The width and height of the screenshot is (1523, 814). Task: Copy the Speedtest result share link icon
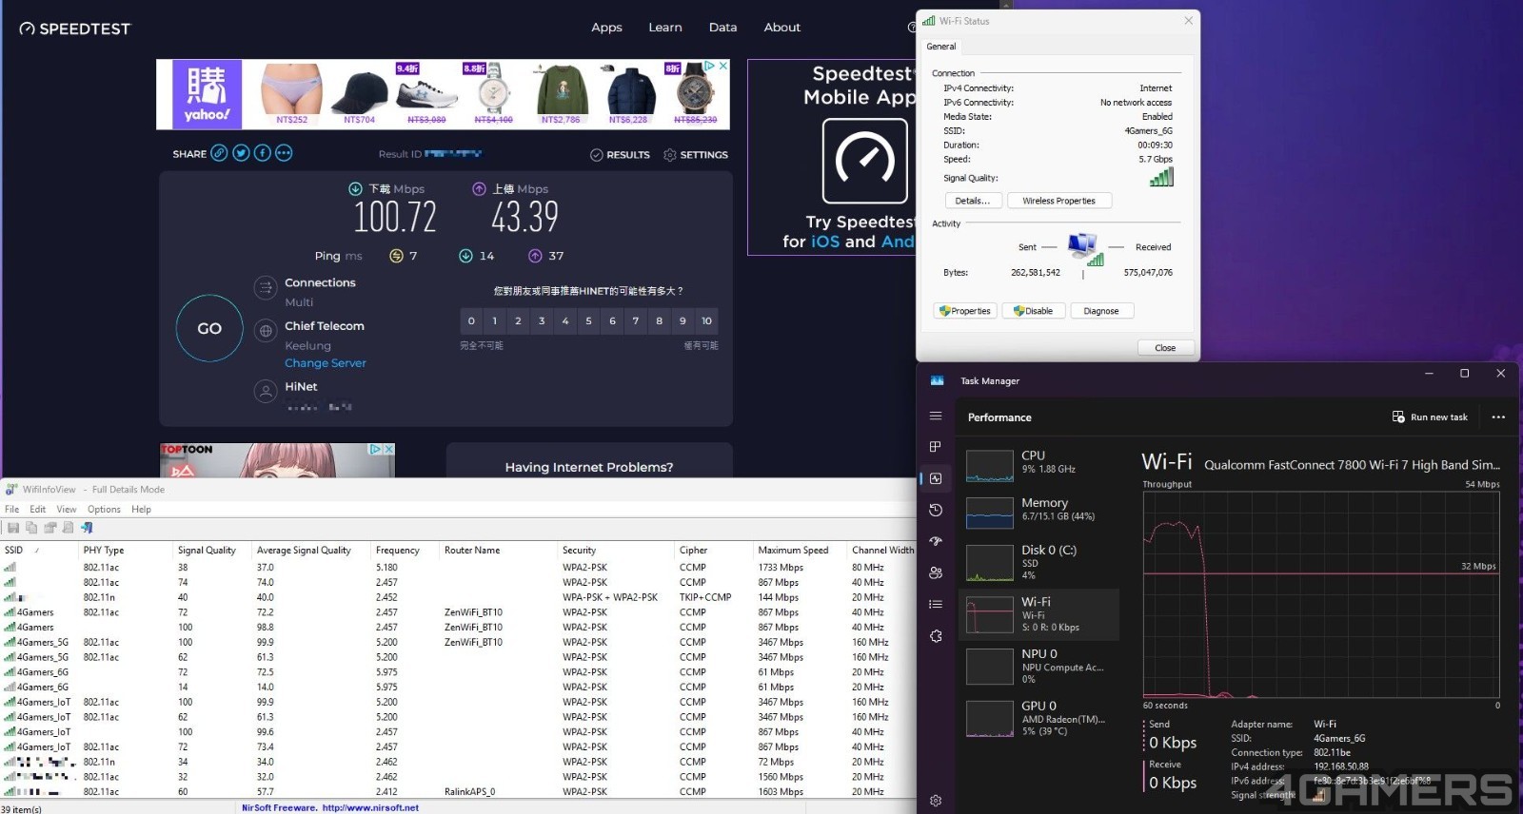(x=219, y=153)
